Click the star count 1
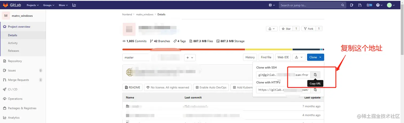The width and height of the screenshot is (404, 123). pyautogui.click(x=296, y=29)
